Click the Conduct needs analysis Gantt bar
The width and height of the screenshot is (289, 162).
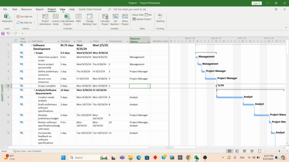coord(229,97)
